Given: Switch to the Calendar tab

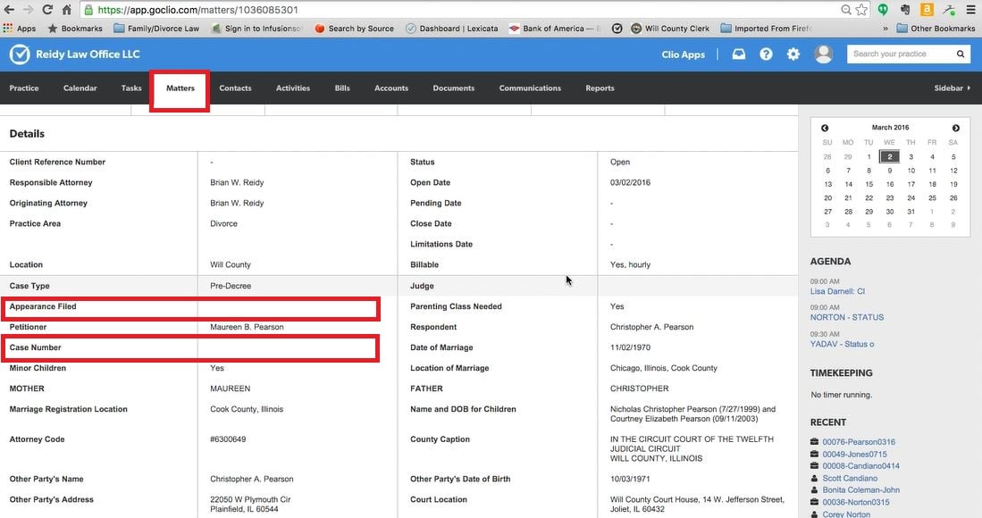Looking at the screenshot, I should pos(80,88).
